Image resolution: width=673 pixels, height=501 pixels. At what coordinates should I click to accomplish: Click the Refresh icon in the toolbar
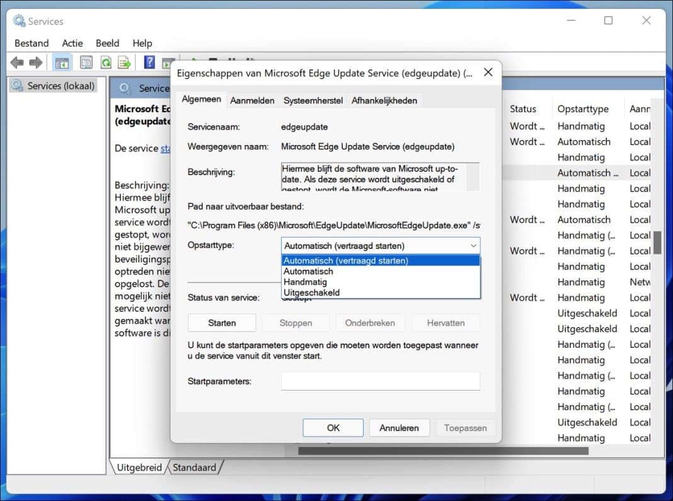click(105, 62)
